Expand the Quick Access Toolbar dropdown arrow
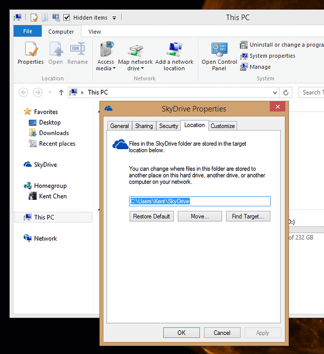The height and width of the screenshot is (354, 324). 114,18
